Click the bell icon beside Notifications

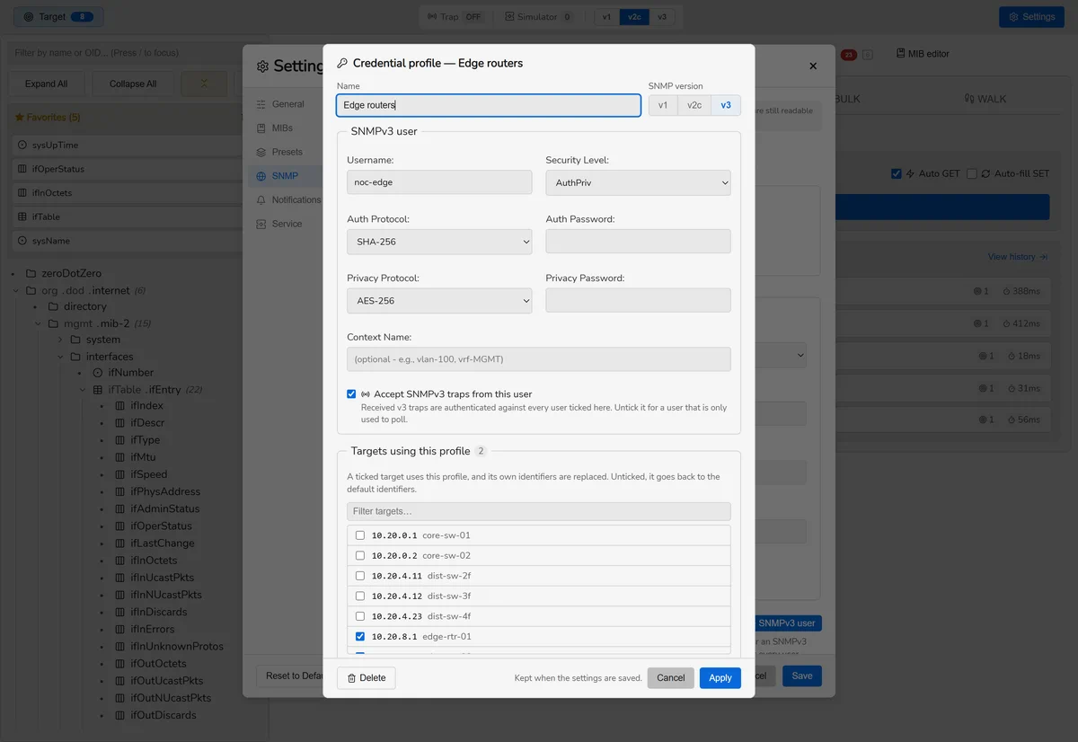[261, 200]
